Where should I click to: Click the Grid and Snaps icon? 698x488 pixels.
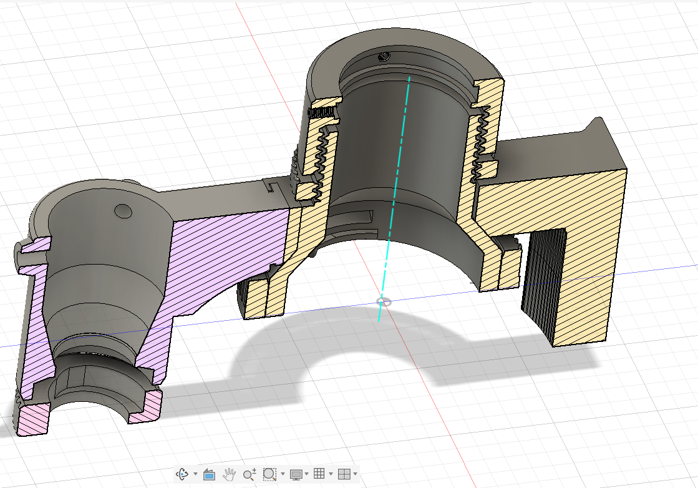(x=319, y=474)
